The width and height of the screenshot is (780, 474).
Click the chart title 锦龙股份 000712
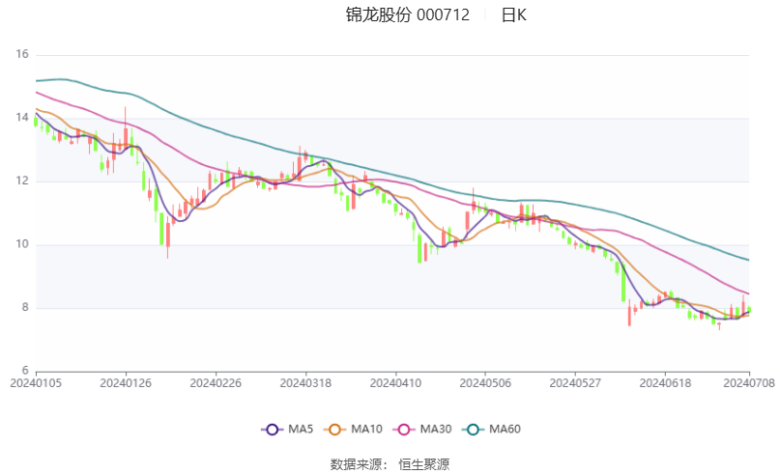408,14
